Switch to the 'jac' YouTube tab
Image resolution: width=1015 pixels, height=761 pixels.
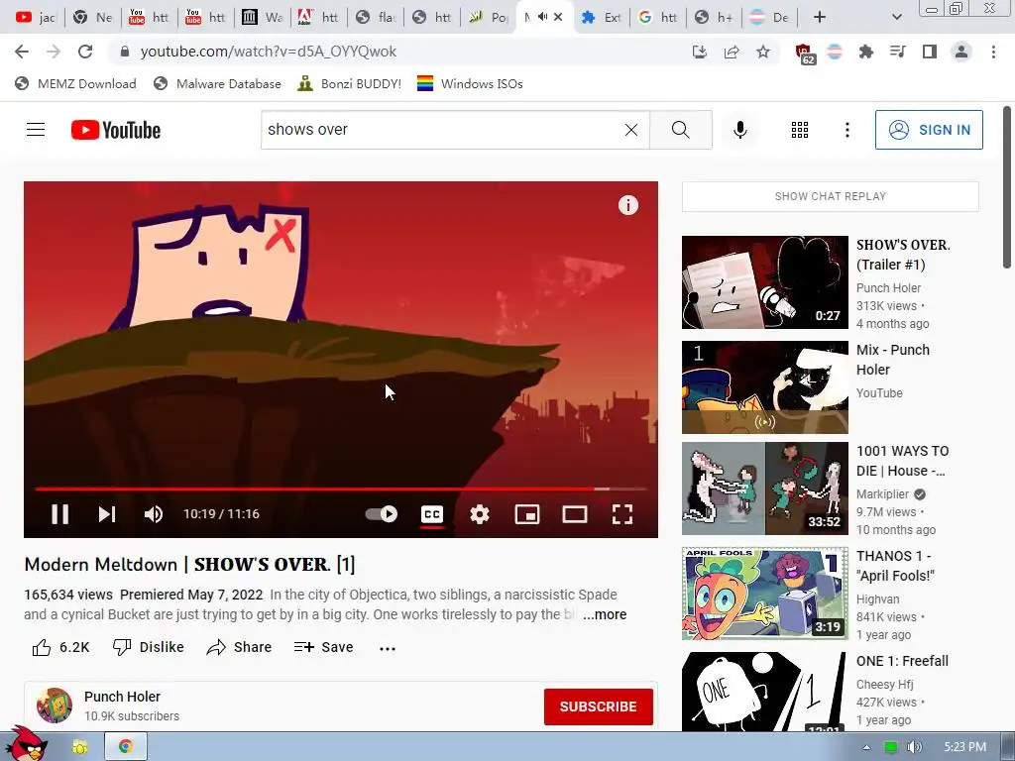35,18
